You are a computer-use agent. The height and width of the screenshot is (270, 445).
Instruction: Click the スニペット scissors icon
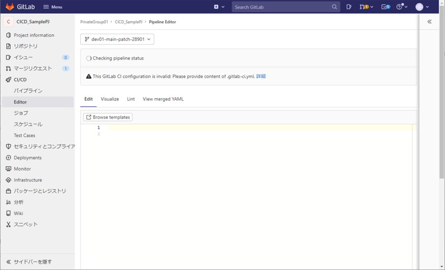click(9, 224)
